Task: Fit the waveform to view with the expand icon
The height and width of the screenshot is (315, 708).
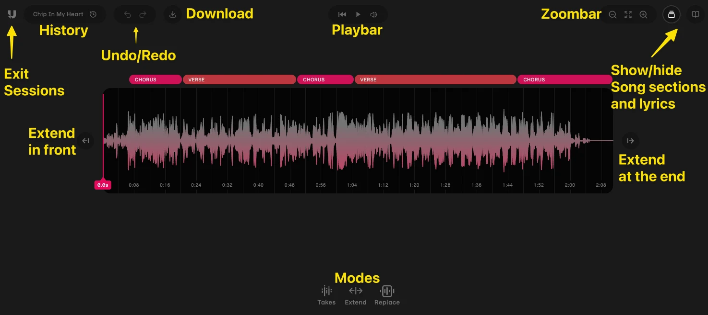Action: (x=628, y=14)
